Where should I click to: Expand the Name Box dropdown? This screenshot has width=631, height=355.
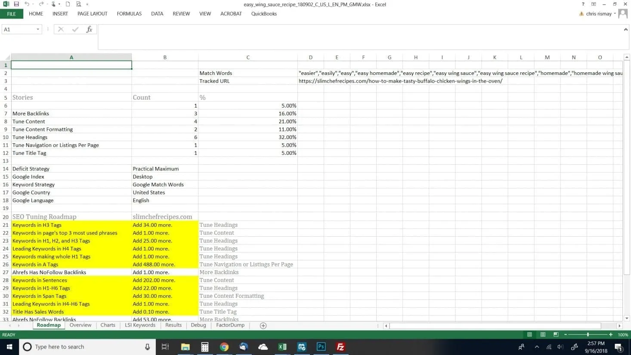coord(38,29)
